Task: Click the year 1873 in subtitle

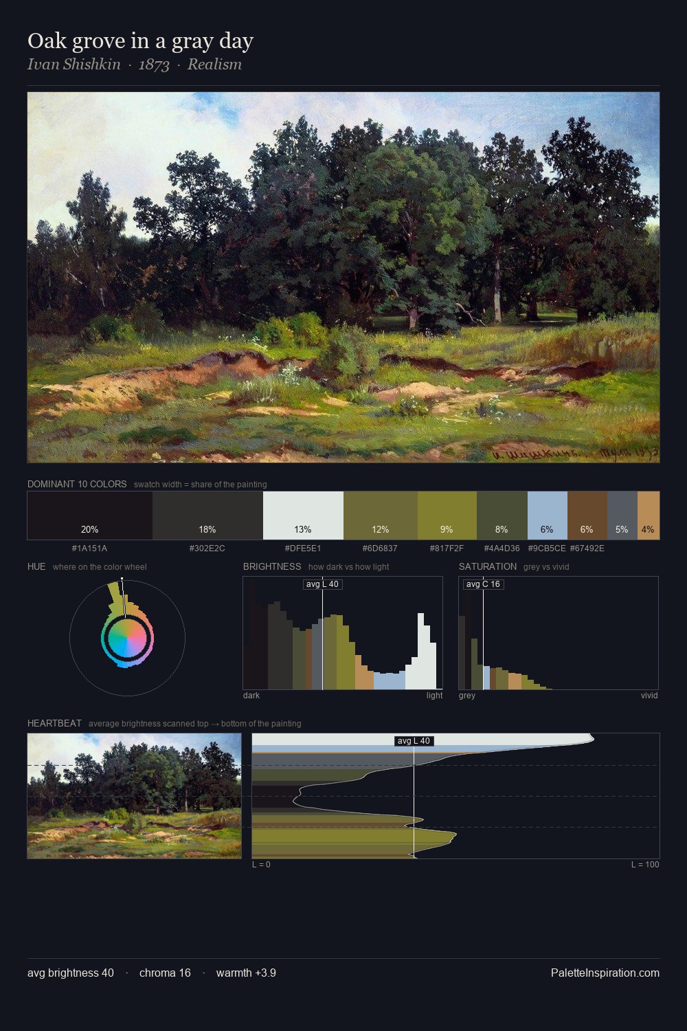Action: (154, 65)
